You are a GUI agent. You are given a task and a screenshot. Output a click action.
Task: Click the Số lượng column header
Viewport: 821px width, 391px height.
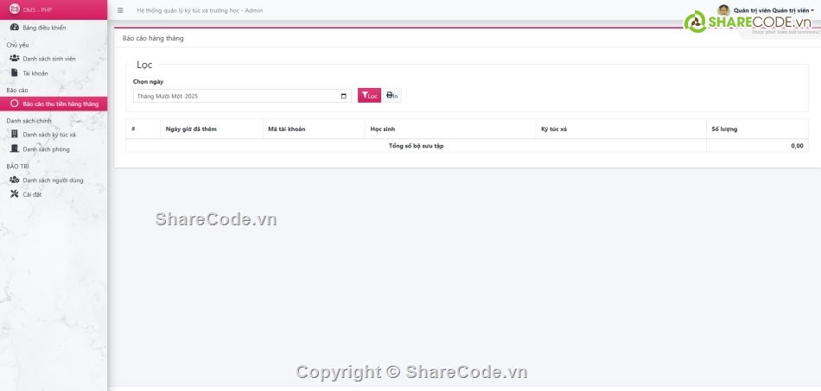tap(724, 129)
